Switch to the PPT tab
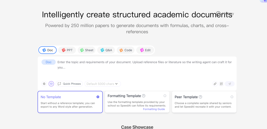Screen dimensions: 267x129 click(67, 50)
